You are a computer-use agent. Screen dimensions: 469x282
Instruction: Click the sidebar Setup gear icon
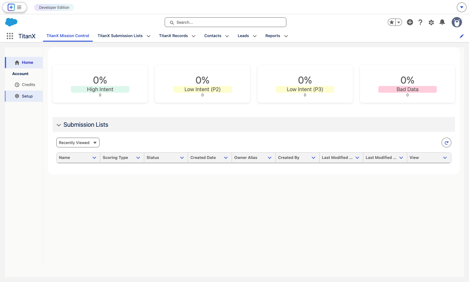pyautogui.click(x=17, y=96)
